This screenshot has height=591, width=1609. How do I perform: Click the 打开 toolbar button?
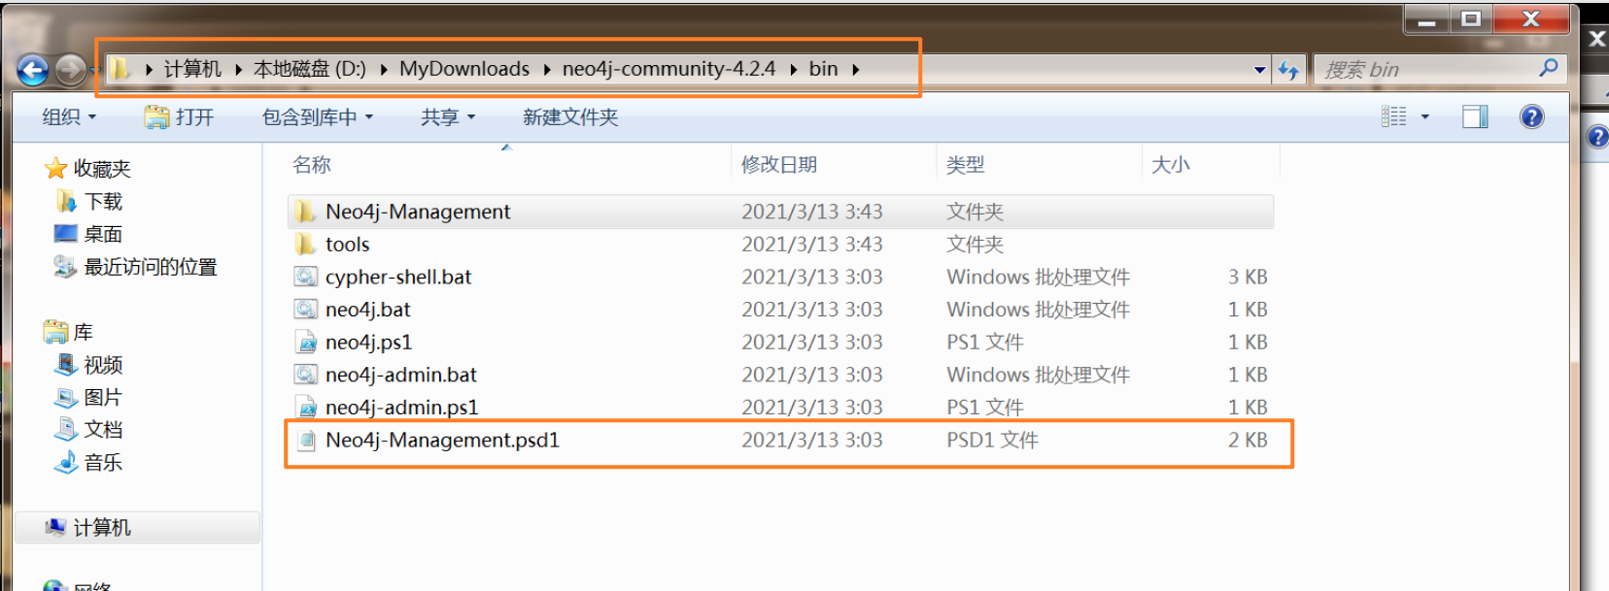point(180,116)
